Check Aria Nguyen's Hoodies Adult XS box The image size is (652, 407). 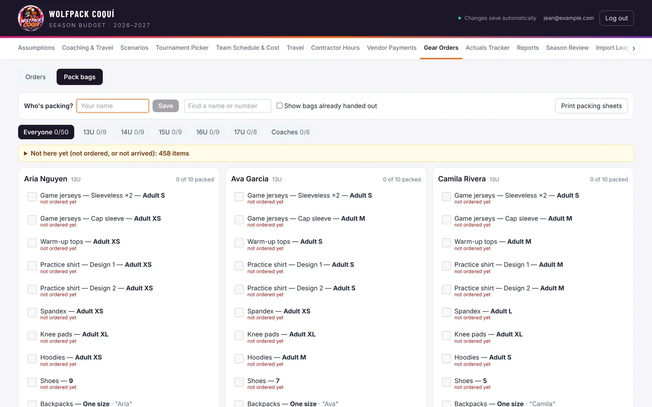point(32,359)
